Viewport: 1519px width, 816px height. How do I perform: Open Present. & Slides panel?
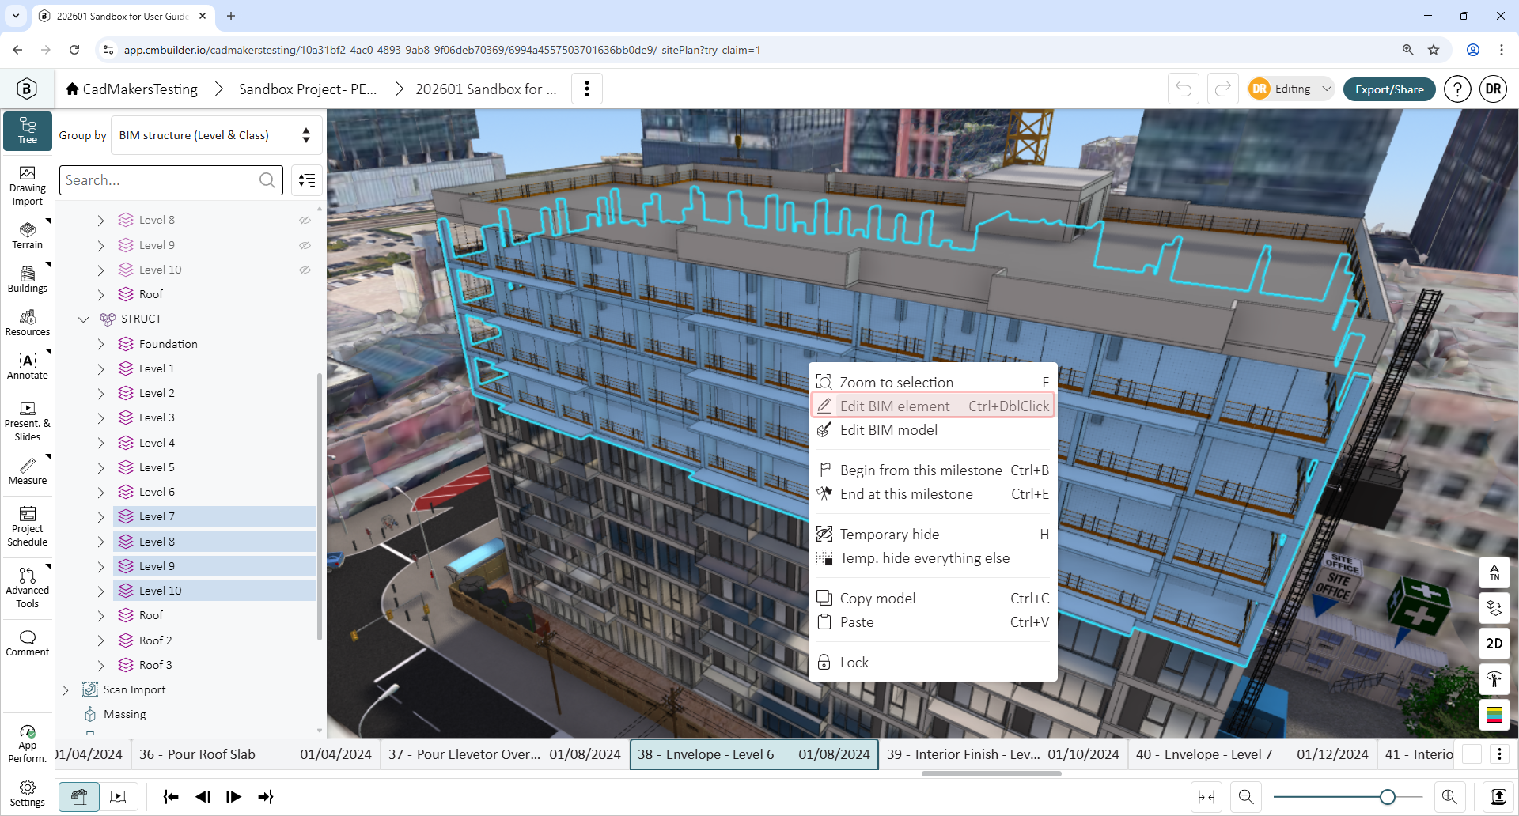pyautogui.click(x=28, y=421)
